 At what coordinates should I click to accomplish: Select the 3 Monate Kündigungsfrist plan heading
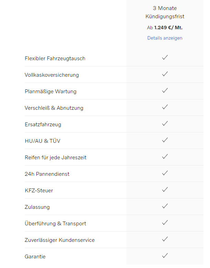(165, 12)
